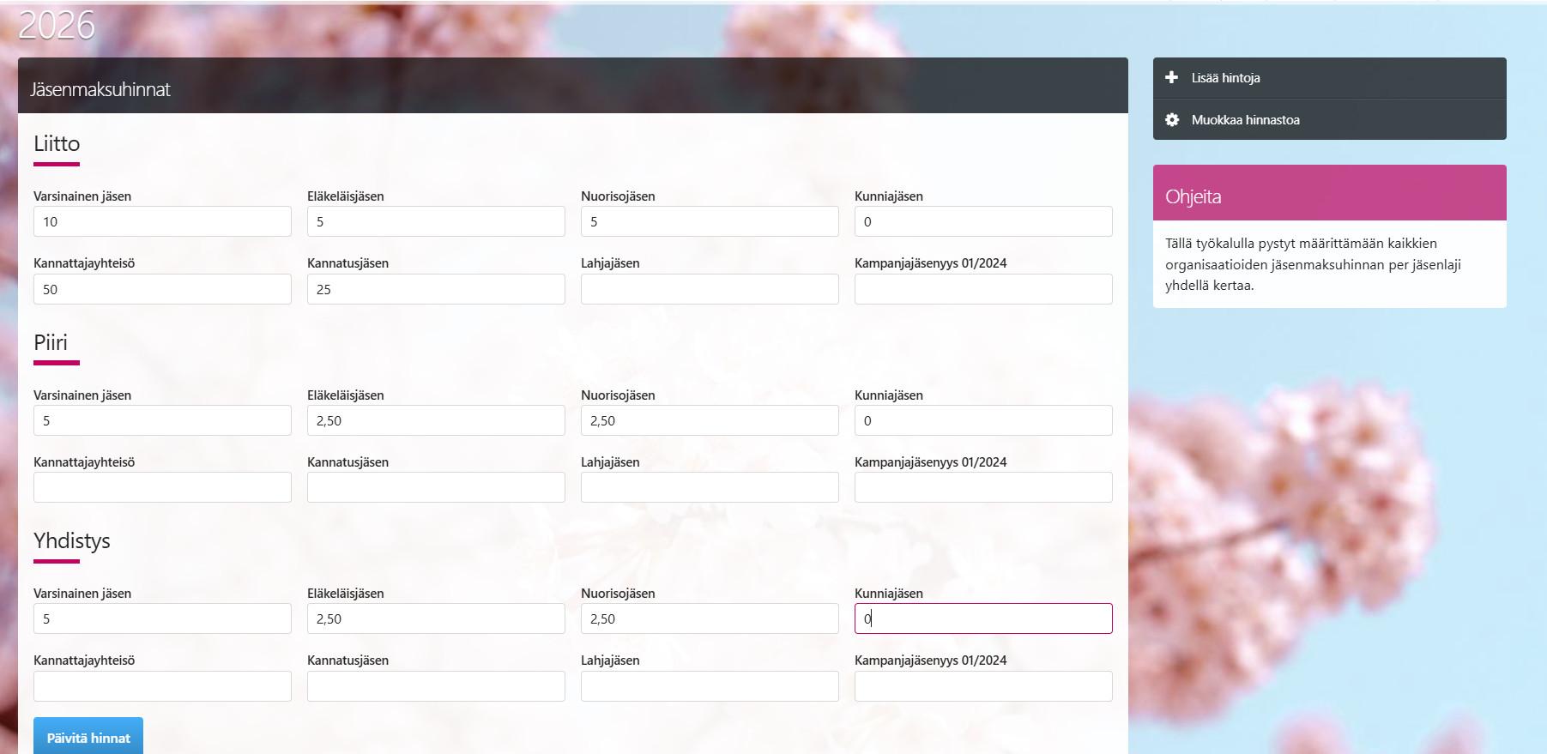Focus the Liitto Nuorisojäsen price field

(x=710, y=222)
